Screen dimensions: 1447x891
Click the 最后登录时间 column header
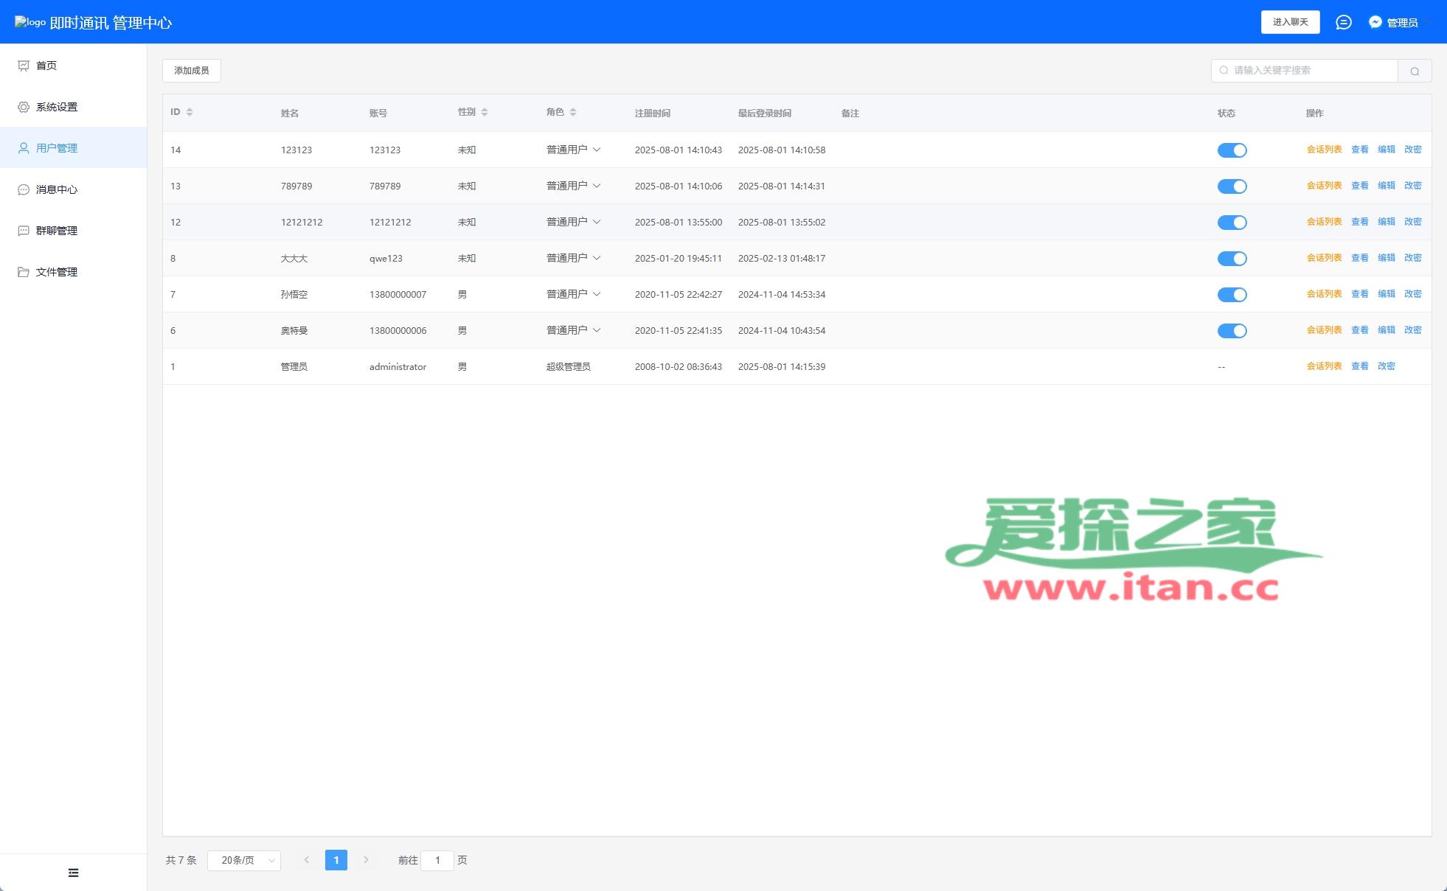tap(764, 113)
